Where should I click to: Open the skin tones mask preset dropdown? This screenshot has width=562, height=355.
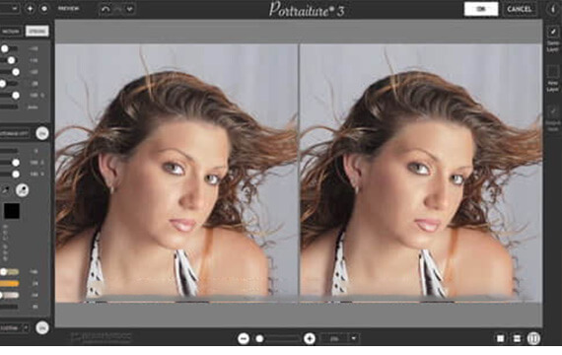(15, 133)
